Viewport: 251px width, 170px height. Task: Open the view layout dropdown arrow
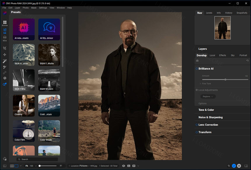coord(21,166)
